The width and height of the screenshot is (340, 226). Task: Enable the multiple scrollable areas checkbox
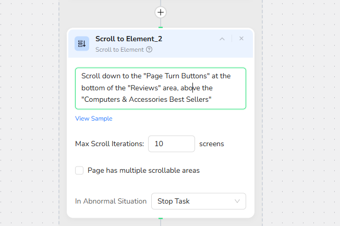point(79,170)
